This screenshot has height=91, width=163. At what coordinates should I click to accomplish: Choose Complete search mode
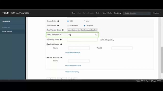click(x=85, y=26)
